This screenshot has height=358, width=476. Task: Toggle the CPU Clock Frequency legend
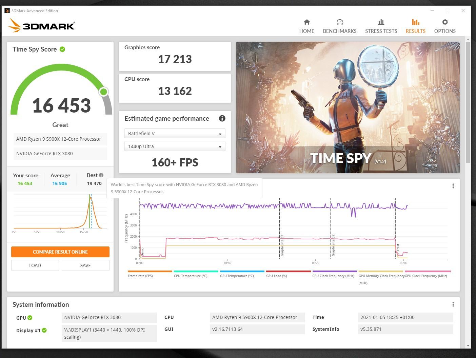(x=334, y=274)
